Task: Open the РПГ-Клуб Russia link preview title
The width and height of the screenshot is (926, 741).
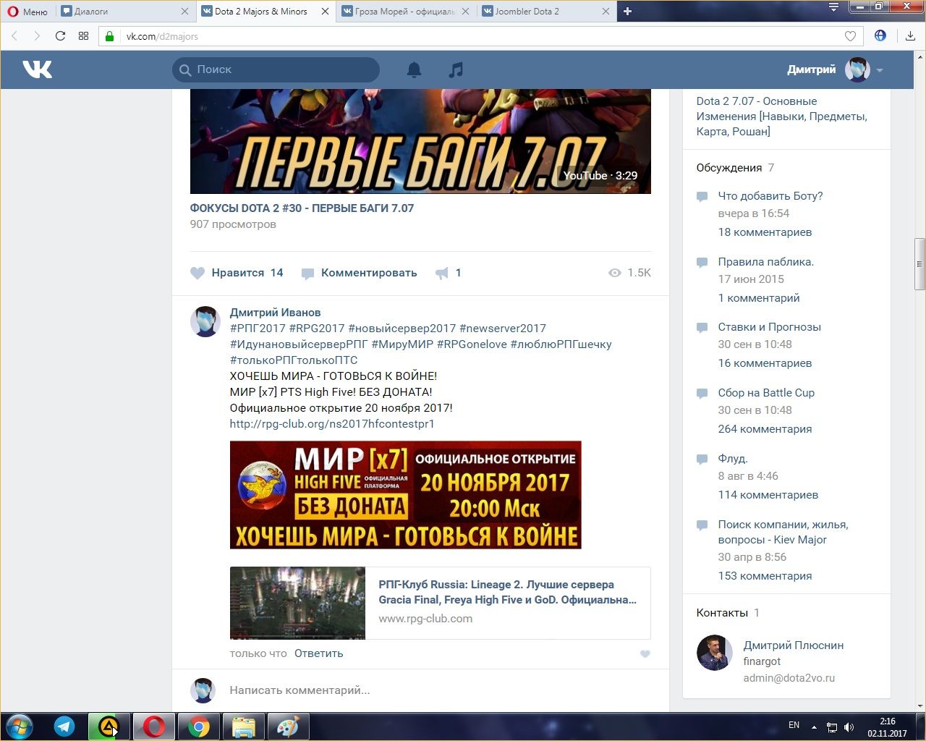Action: pos(507,592)
